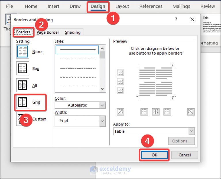Open the File ribbon tab
Screen dimensions: 221x179
point(9,6)
